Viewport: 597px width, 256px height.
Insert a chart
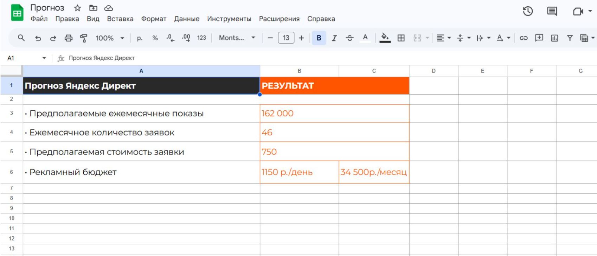coord(554,38)
